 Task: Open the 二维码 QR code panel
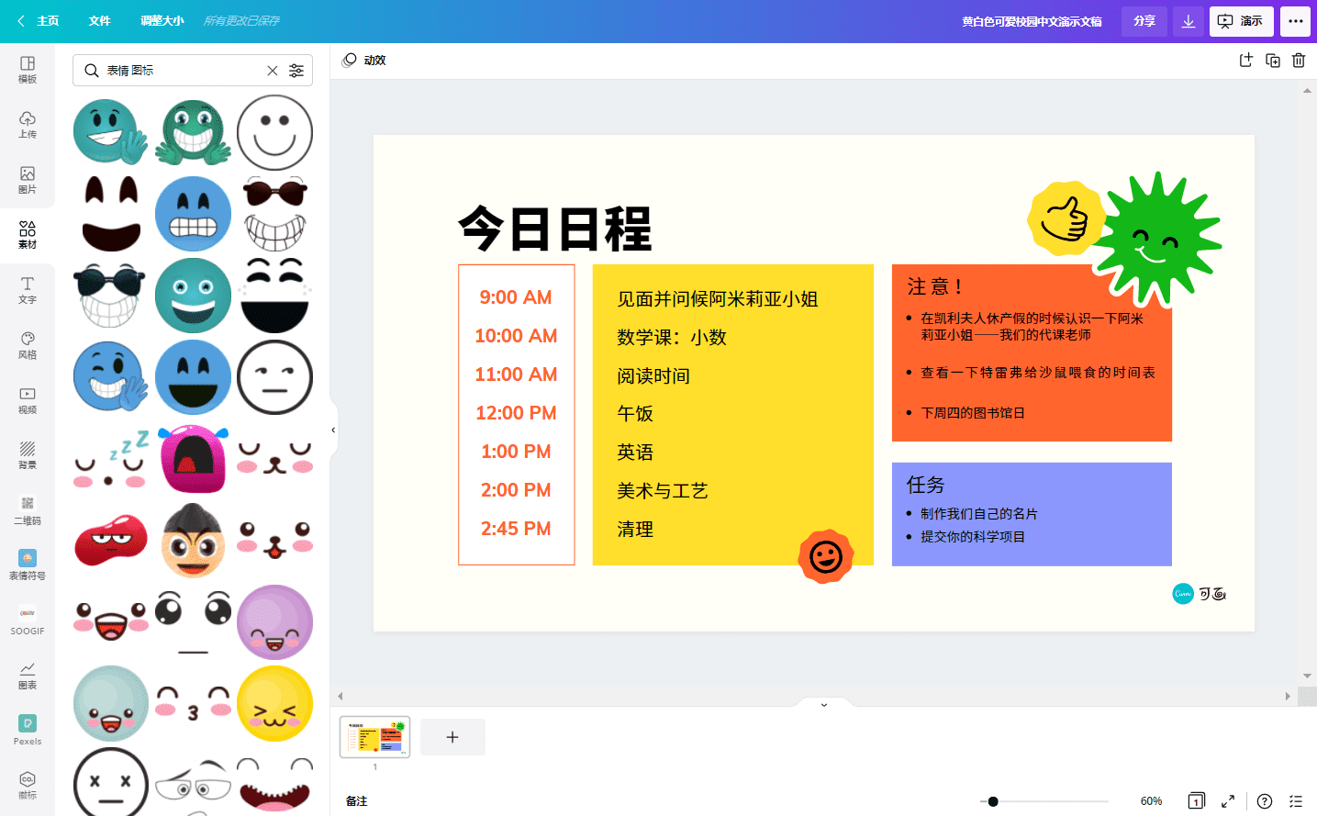(x=28, y=510)
